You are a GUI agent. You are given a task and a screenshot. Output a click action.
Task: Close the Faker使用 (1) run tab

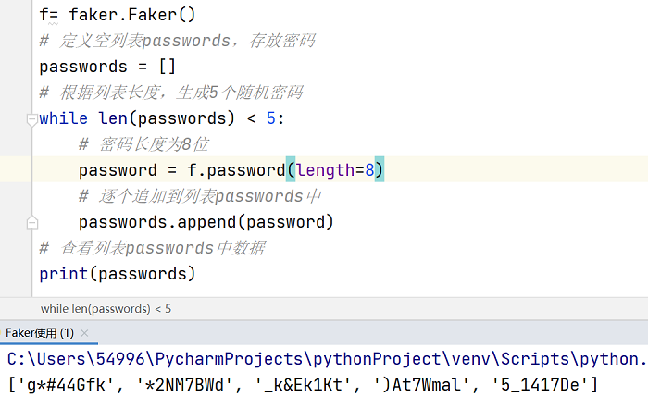[x=85, y=333]
